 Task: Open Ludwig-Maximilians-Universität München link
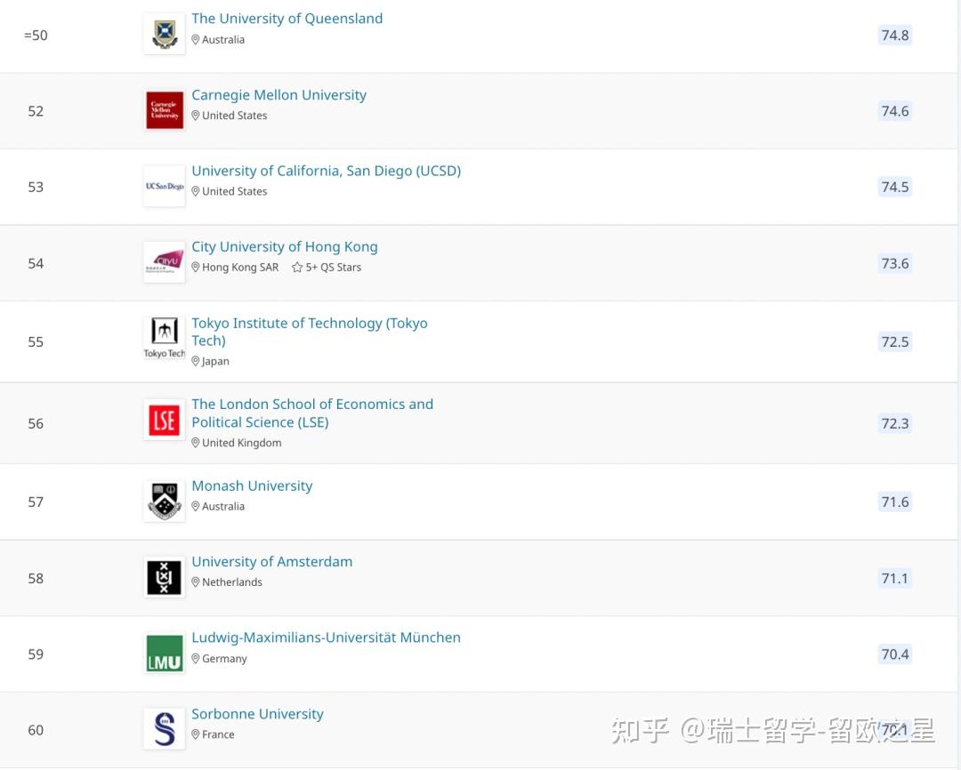[x=326, y=638]
